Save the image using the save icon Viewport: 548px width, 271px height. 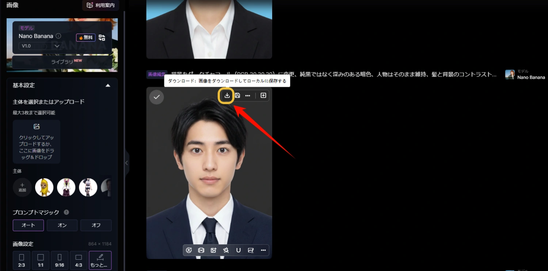237,95
